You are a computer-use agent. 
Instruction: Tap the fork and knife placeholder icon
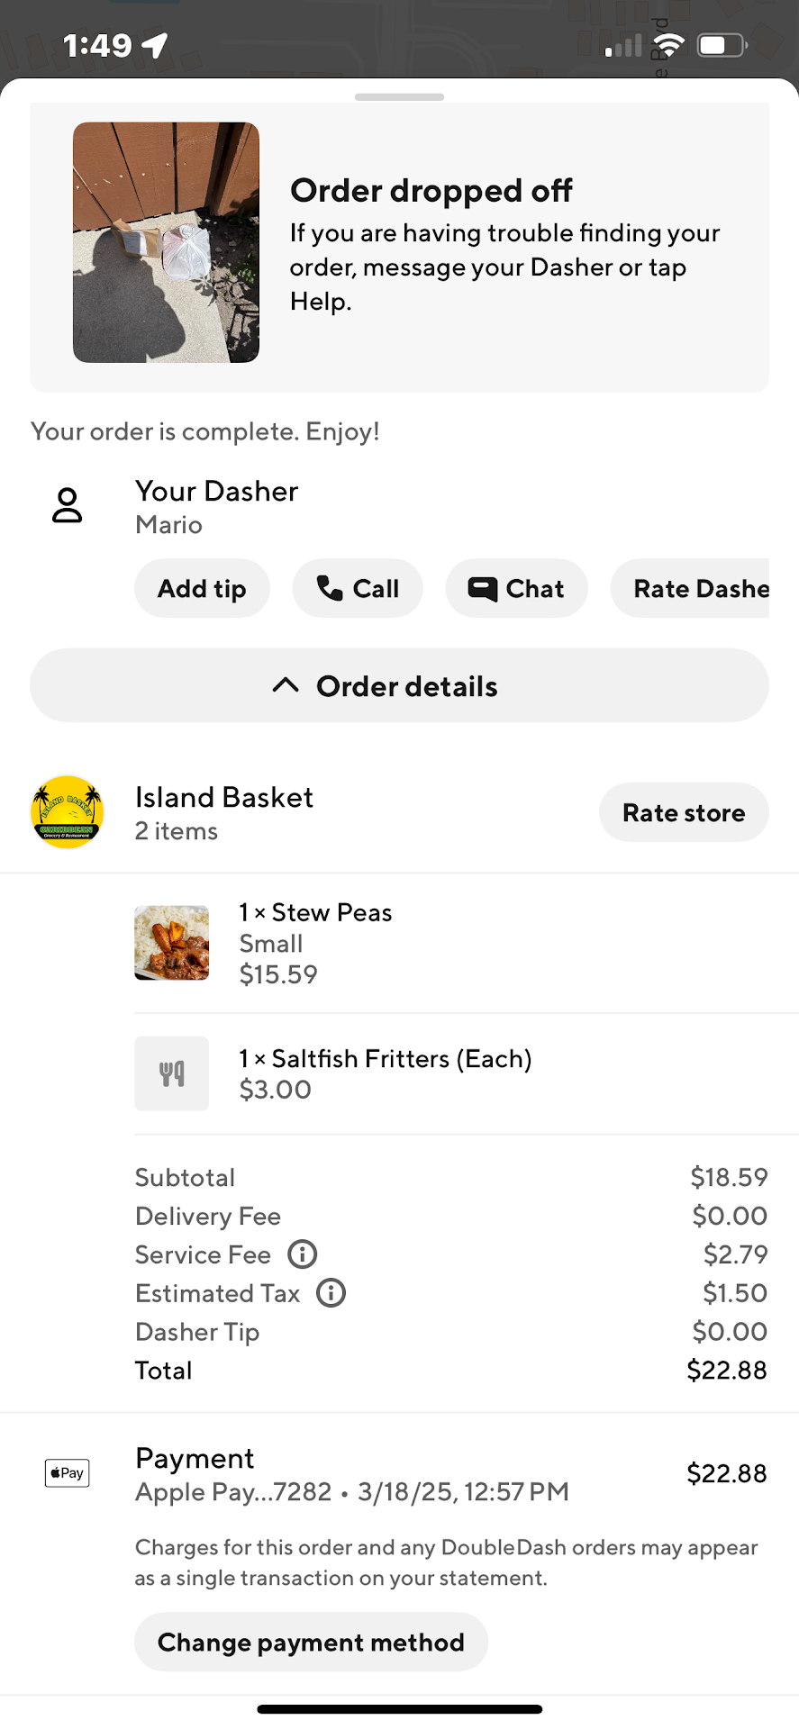pos(171,1073)
